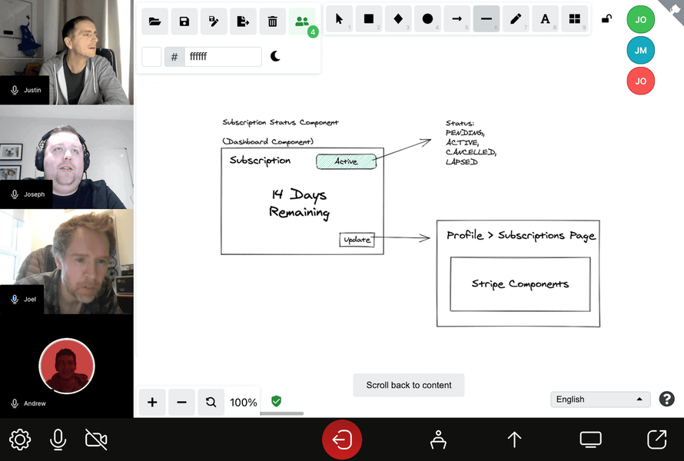Pick the Free-draw pencil tool
Screen dimensions: 684x461
[x=516, y=19]
